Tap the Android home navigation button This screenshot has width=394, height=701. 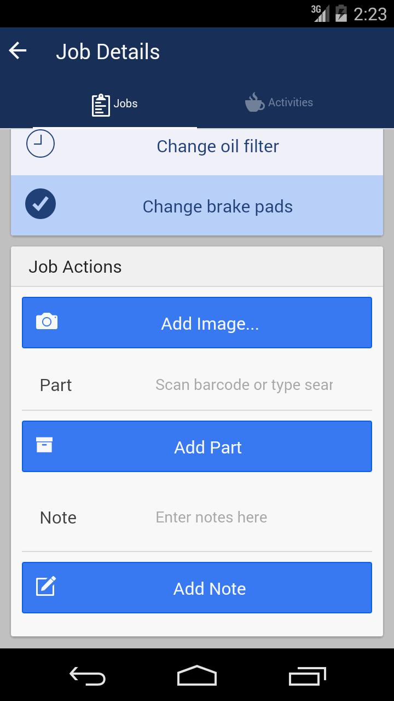[197, 675]
